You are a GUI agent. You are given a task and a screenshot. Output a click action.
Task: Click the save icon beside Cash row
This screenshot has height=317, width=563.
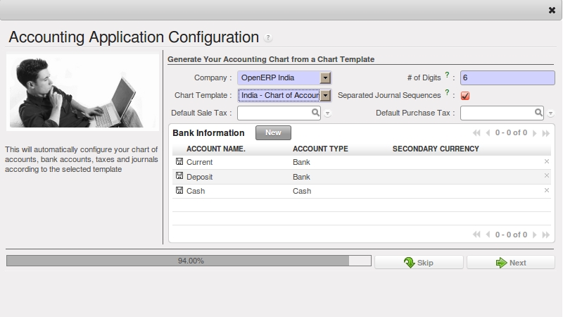pos(179,190)
